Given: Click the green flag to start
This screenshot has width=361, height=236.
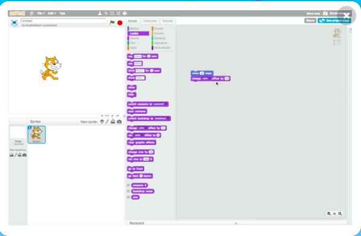Looking at the screenshot, I should pos(112,22).
